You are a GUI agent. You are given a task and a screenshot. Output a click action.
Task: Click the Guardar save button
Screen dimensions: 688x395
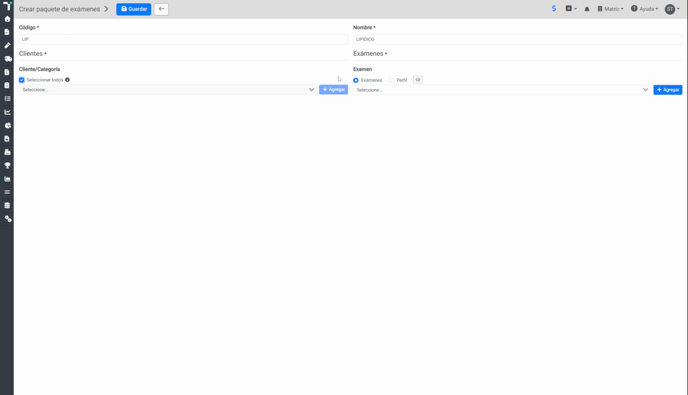(x=134, y=9)
